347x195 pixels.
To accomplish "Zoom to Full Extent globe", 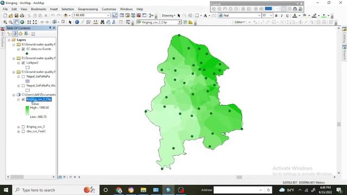I will pos(22,22).
